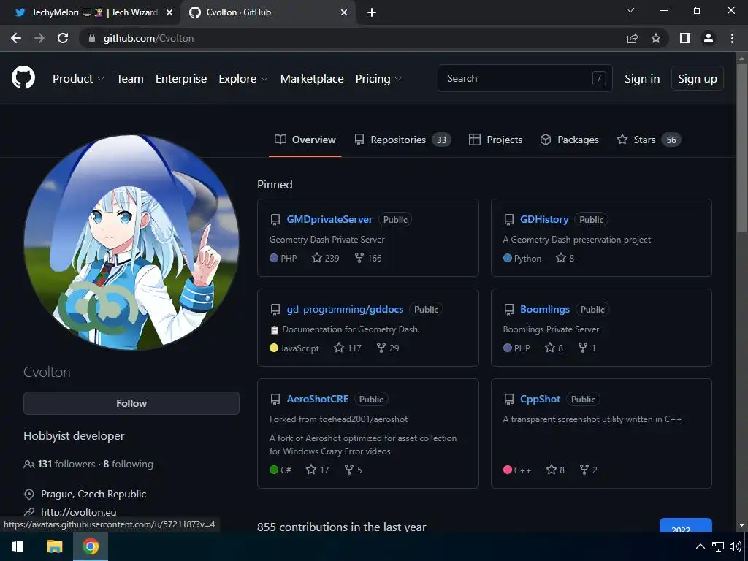Click the fork count 29 on gddocs
Image resolution: width=748 pixels, height=561 pixels.
[x=387, y=348]
